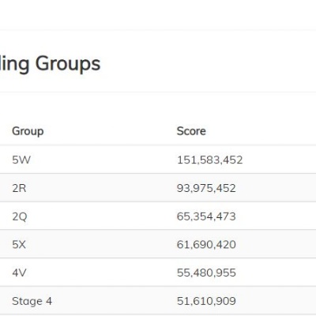
Task: Click the score 93,975,452
Action: [x=206, y=188]
